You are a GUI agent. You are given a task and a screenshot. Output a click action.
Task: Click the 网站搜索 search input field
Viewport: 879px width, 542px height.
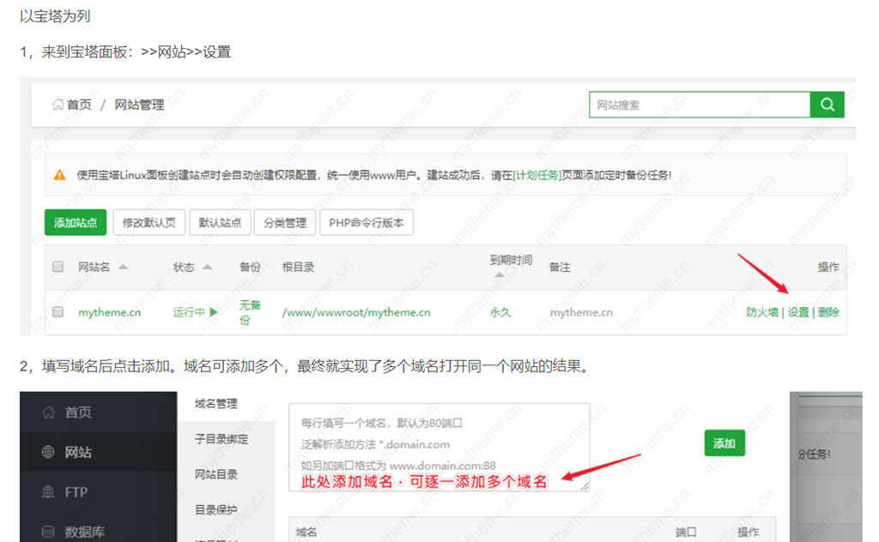(699, 105)
